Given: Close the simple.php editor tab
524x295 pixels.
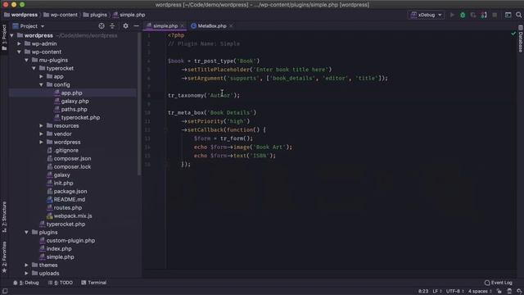Looking at the screenshot, I should click(x=182, y=25).
